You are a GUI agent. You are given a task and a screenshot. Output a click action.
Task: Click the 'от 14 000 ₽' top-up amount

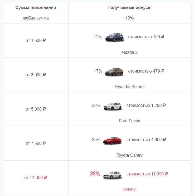pos(36,178)
